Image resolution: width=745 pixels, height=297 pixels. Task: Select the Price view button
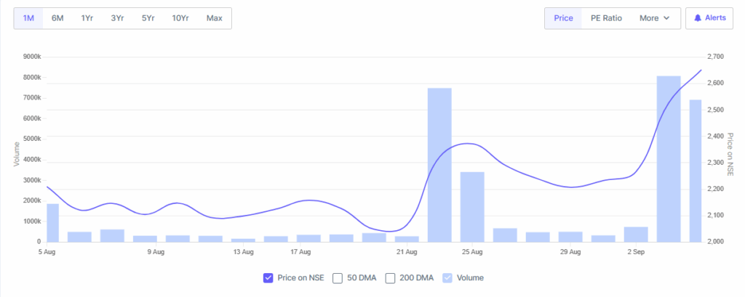[x=564, y=18]
